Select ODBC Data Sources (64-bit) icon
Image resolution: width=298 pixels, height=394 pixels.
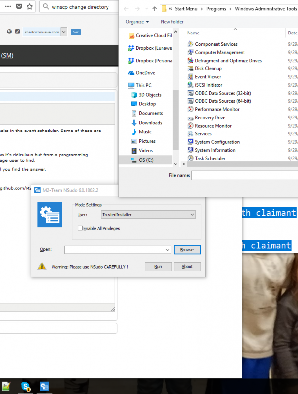[190, 101]
